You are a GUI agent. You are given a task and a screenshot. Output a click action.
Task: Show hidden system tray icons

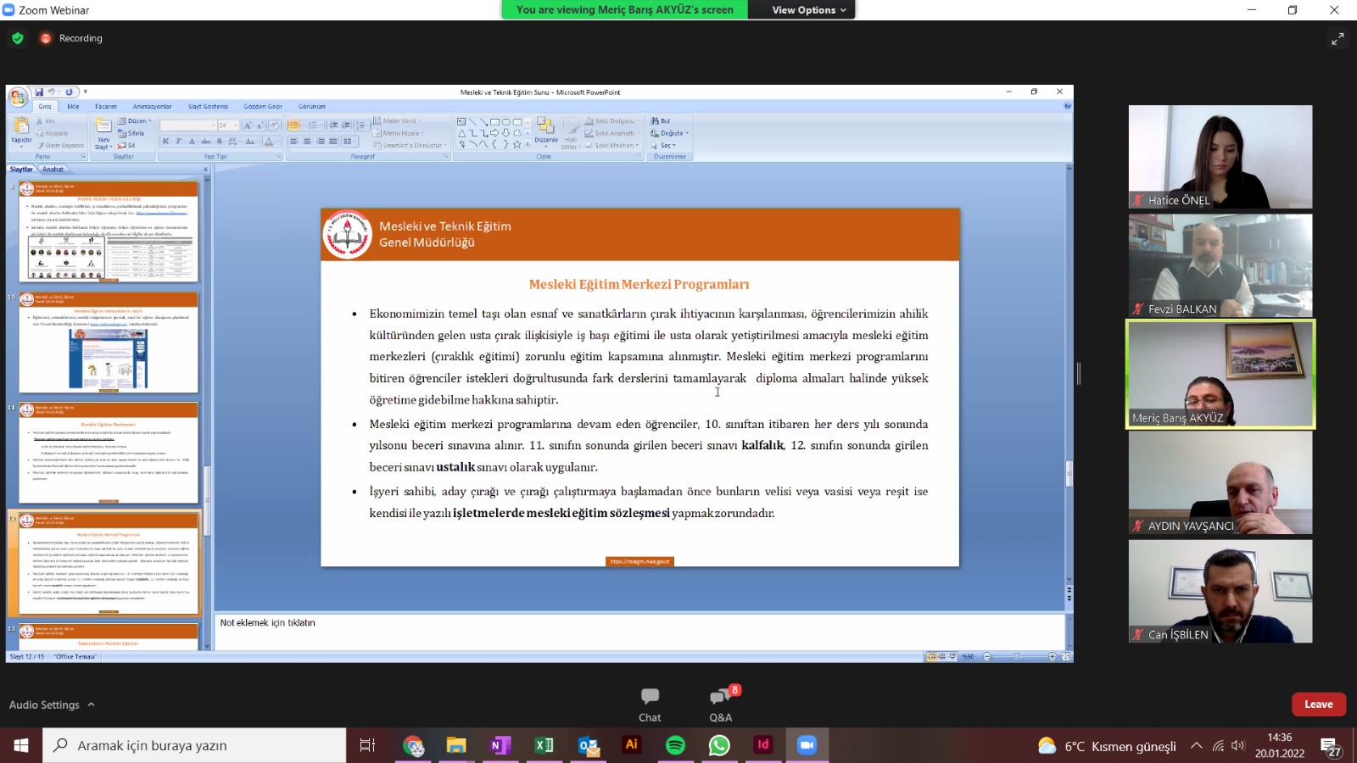point(1196,746)
